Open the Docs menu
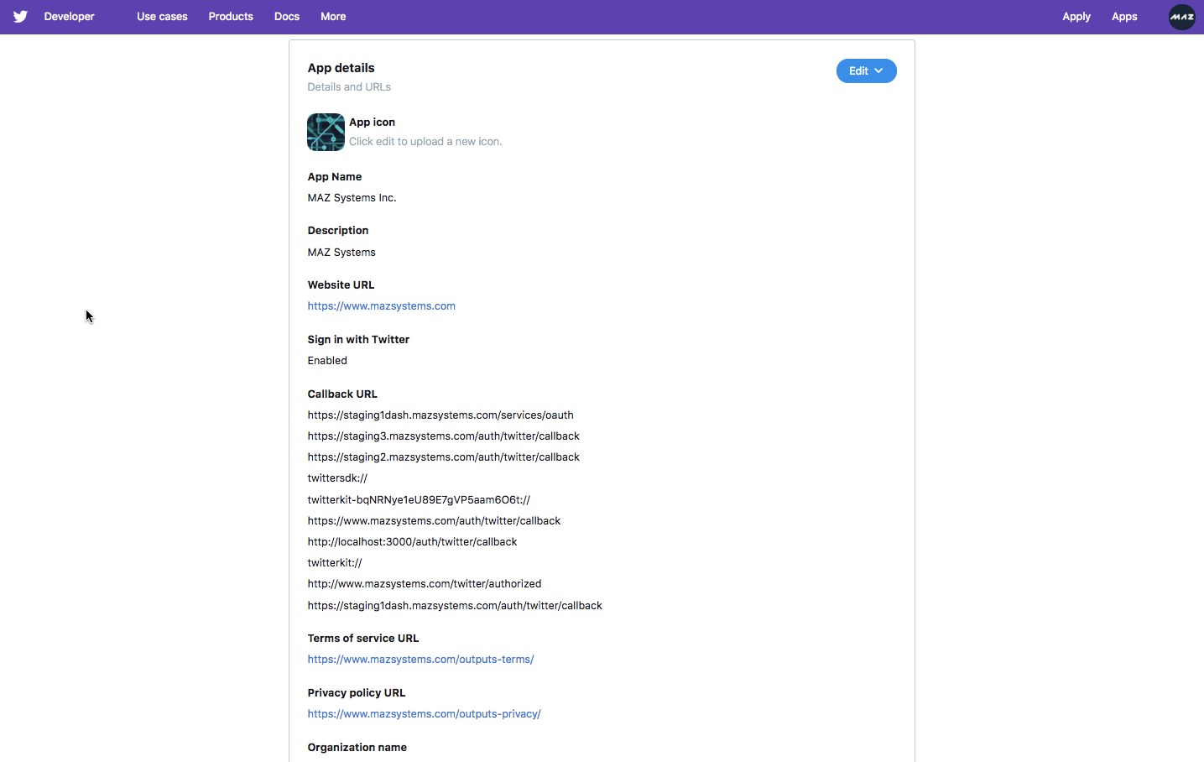 [x=287, y=17]
